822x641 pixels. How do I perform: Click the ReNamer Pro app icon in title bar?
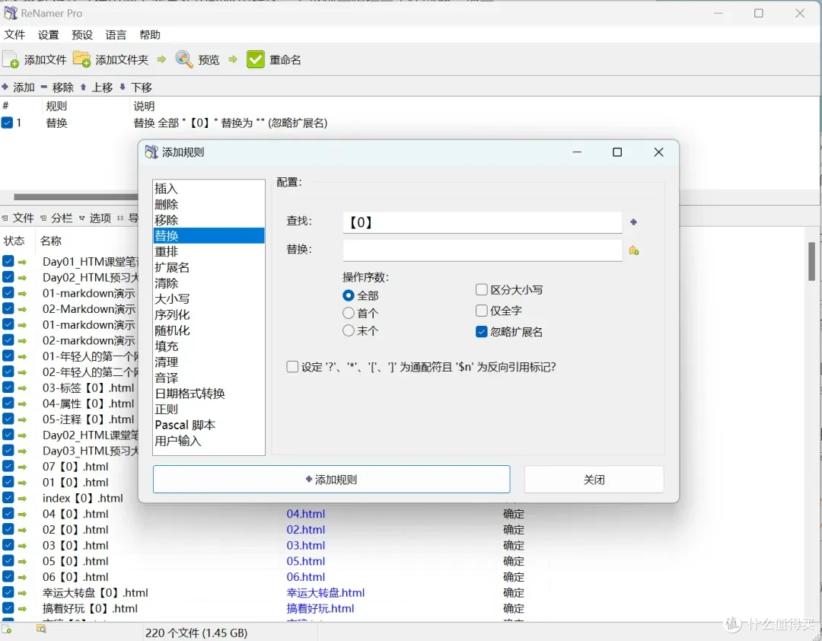point(11,13)
